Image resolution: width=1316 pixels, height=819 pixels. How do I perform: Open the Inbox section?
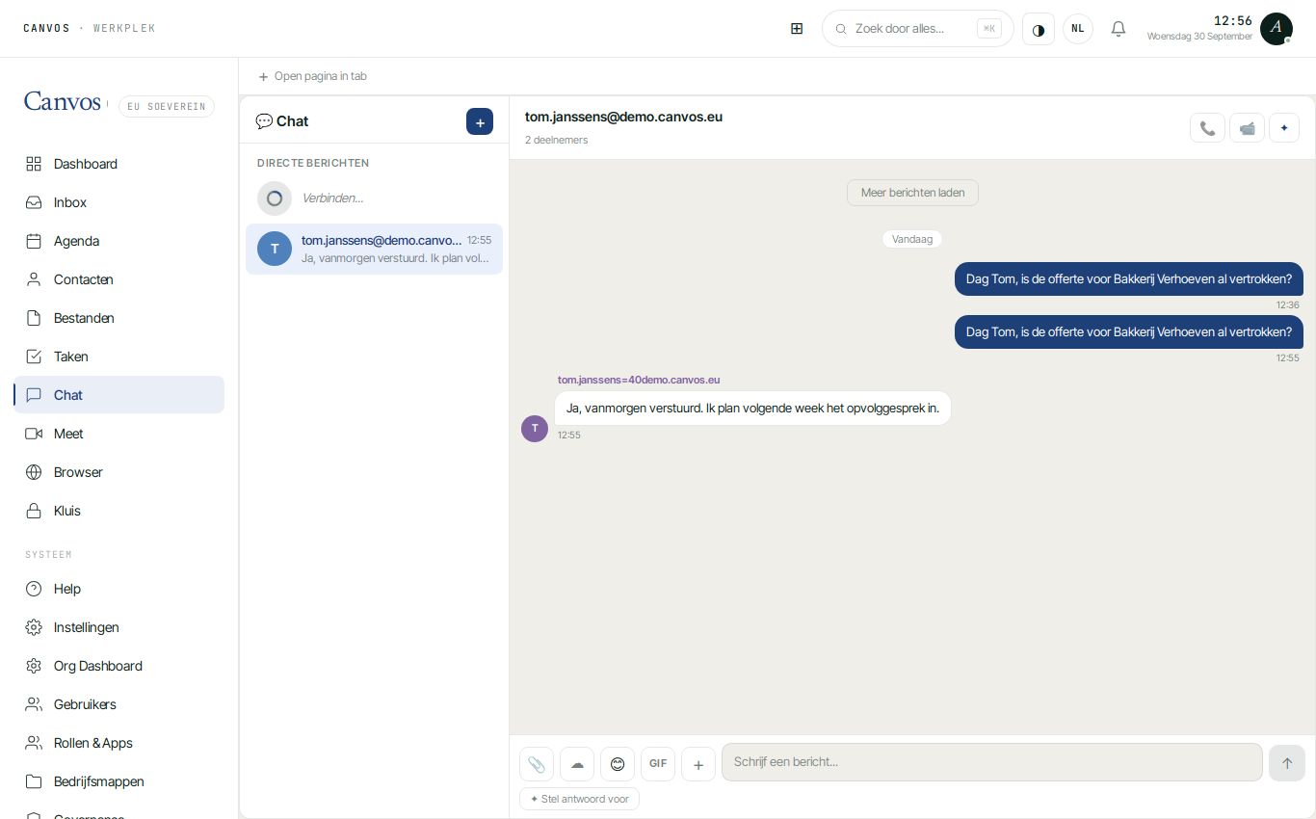[119, 202]
